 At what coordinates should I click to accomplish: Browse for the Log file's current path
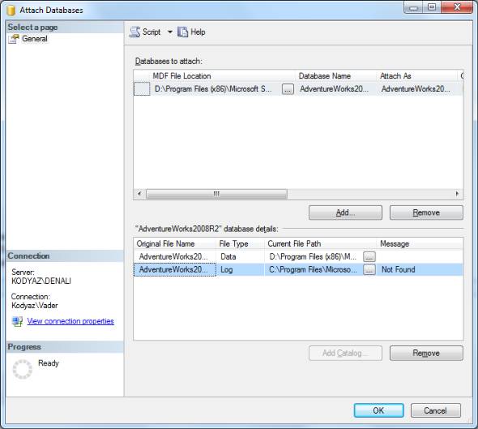[369, 270]
